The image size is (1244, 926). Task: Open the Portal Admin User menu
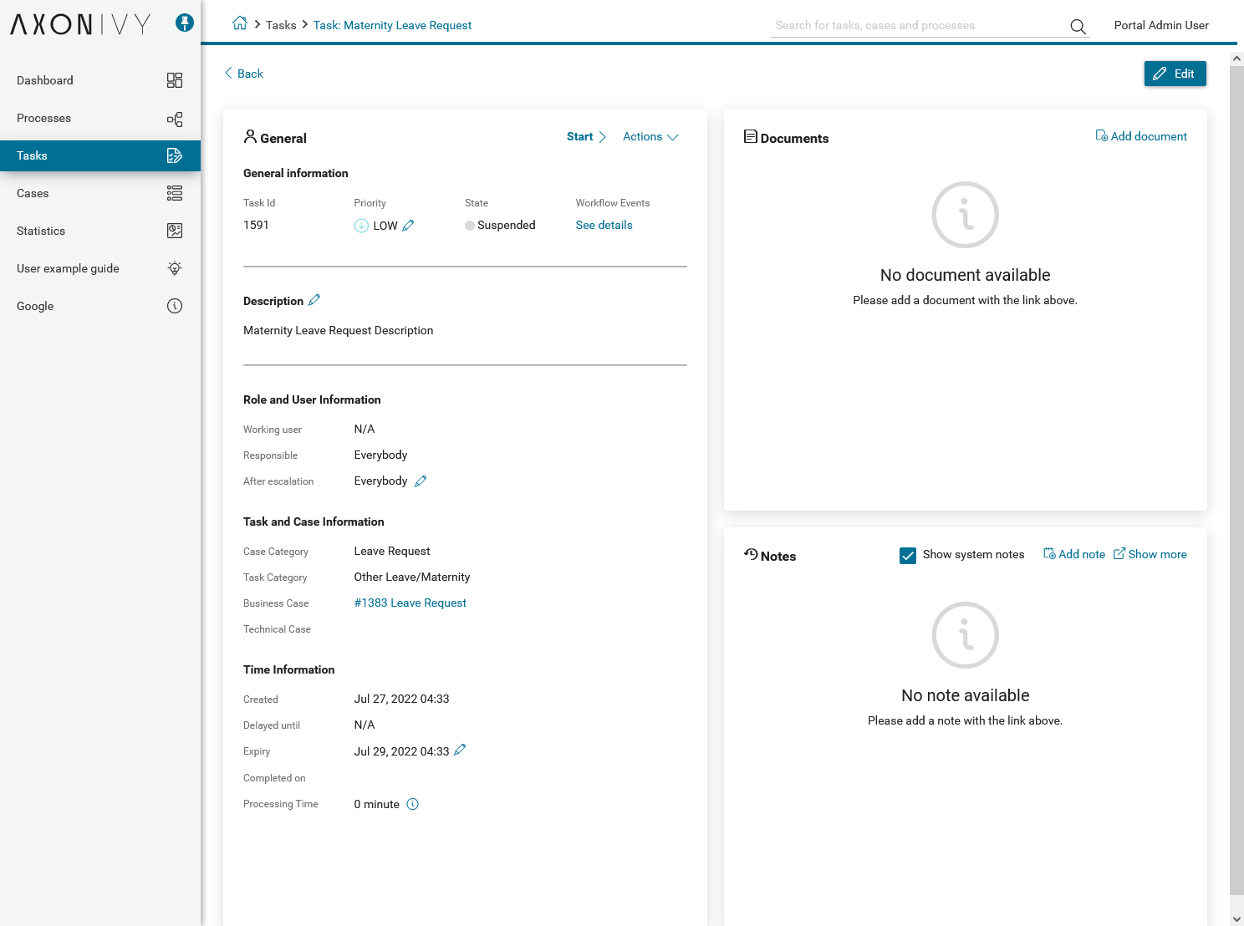coord(1160,25)
